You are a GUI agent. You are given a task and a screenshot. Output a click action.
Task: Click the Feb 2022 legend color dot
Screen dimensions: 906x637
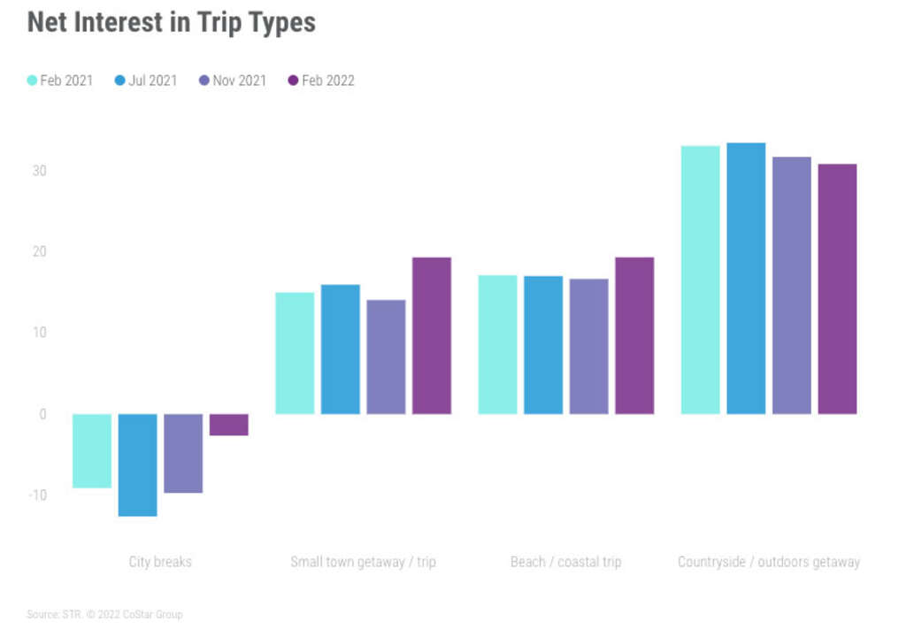tap(294, 81)
